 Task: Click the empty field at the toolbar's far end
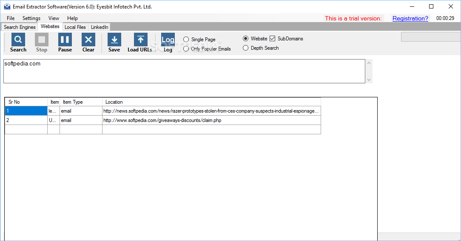coord(431,37)
